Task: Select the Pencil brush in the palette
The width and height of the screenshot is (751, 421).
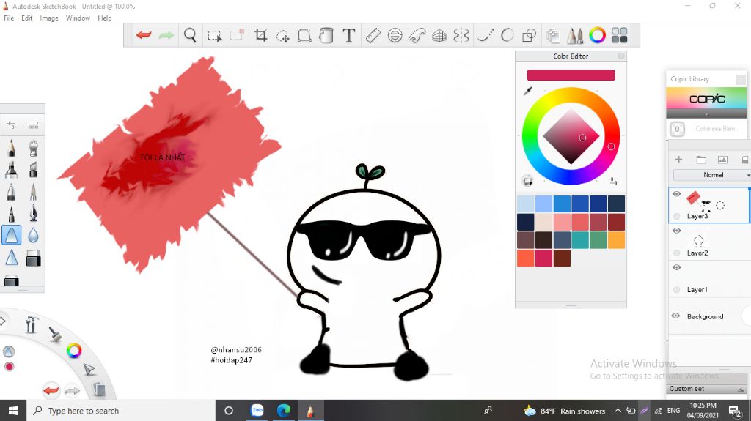Action: tap(12, 149)
